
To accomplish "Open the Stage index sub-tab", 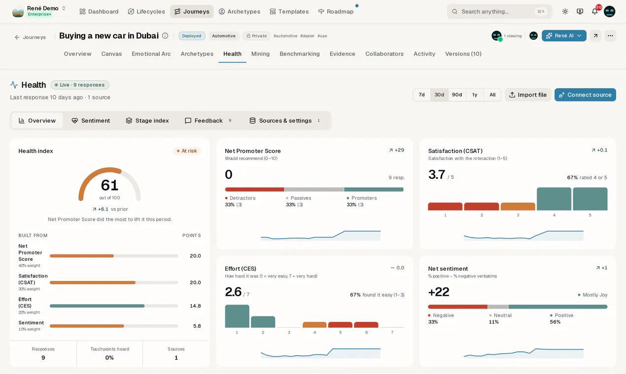I will point(147,121).
